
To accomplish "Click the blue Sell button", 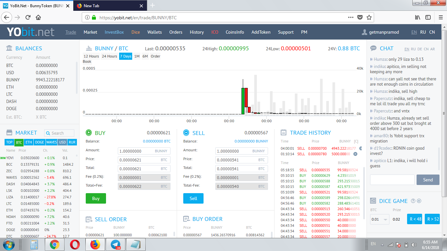I will point(193,198).
